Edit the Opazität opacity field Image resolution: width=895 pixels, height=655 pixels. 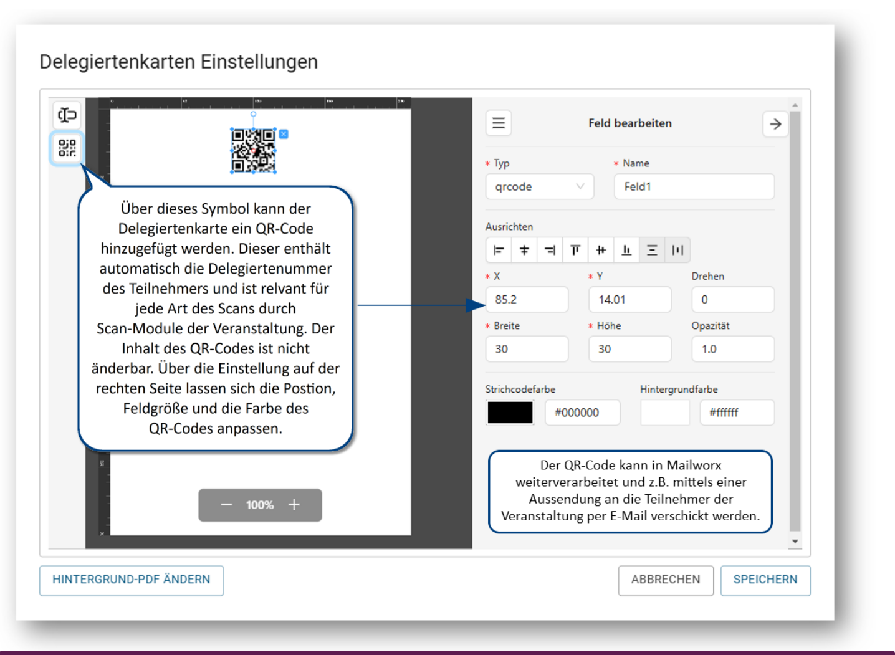(733, 349)
